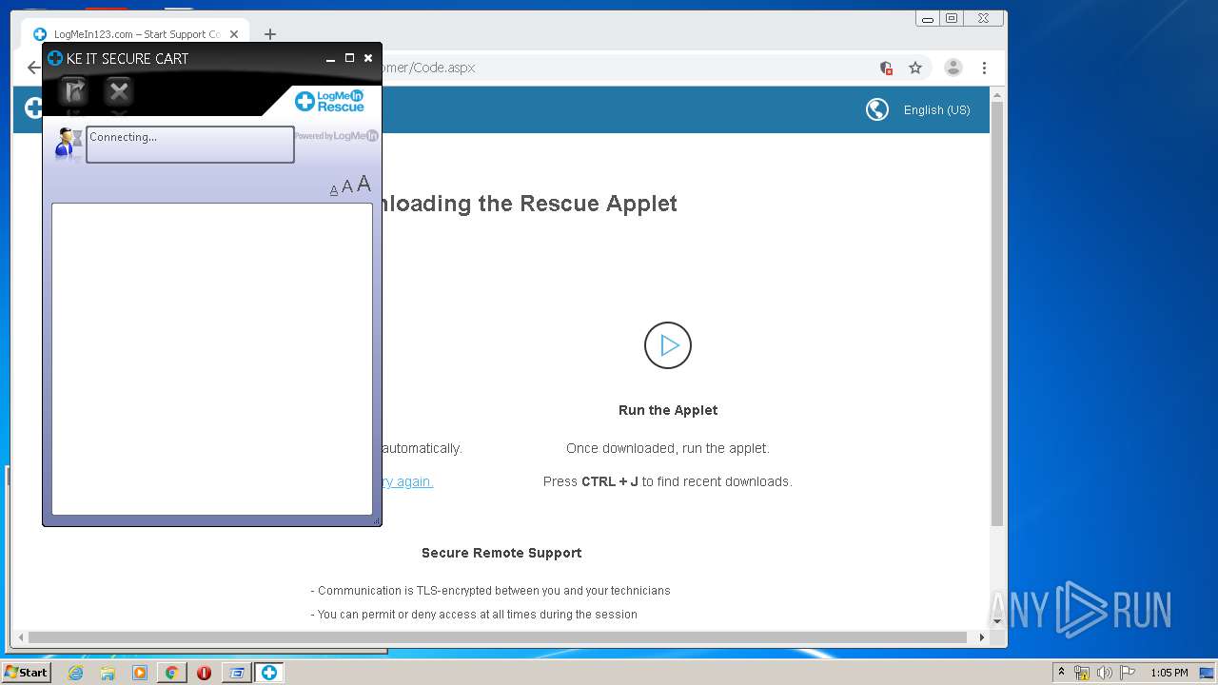
Task: Click the blocked content shield icon in the address bar
Action: (x=886, y=68)
